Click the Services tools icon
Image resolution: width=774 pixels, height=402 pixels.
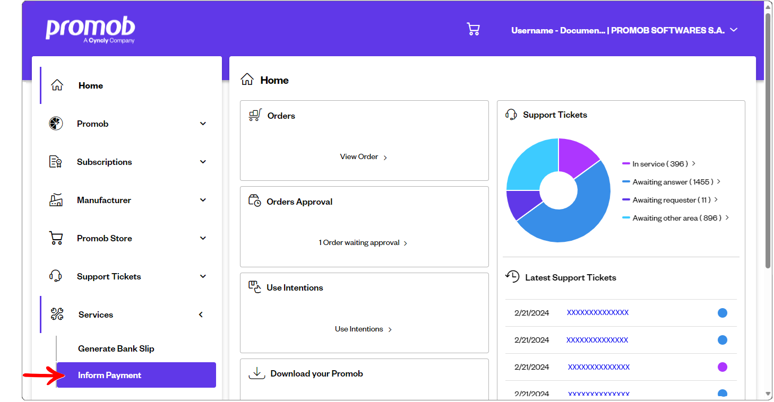click(x=57, y=314)
